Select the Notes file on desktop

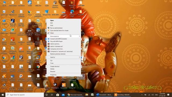pos(38,86)
